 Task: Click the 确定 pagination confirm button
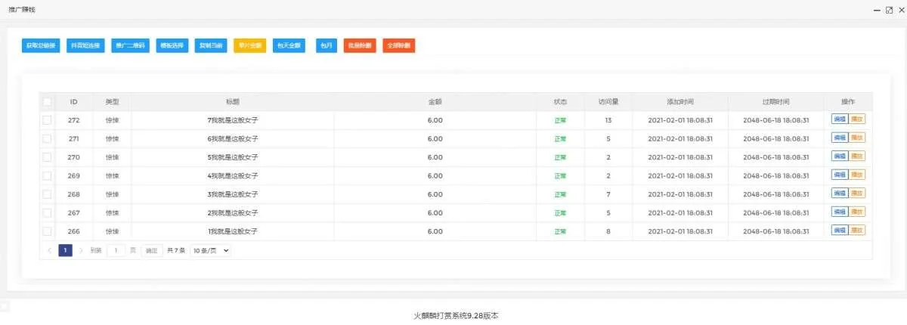[x=151, y=250]
